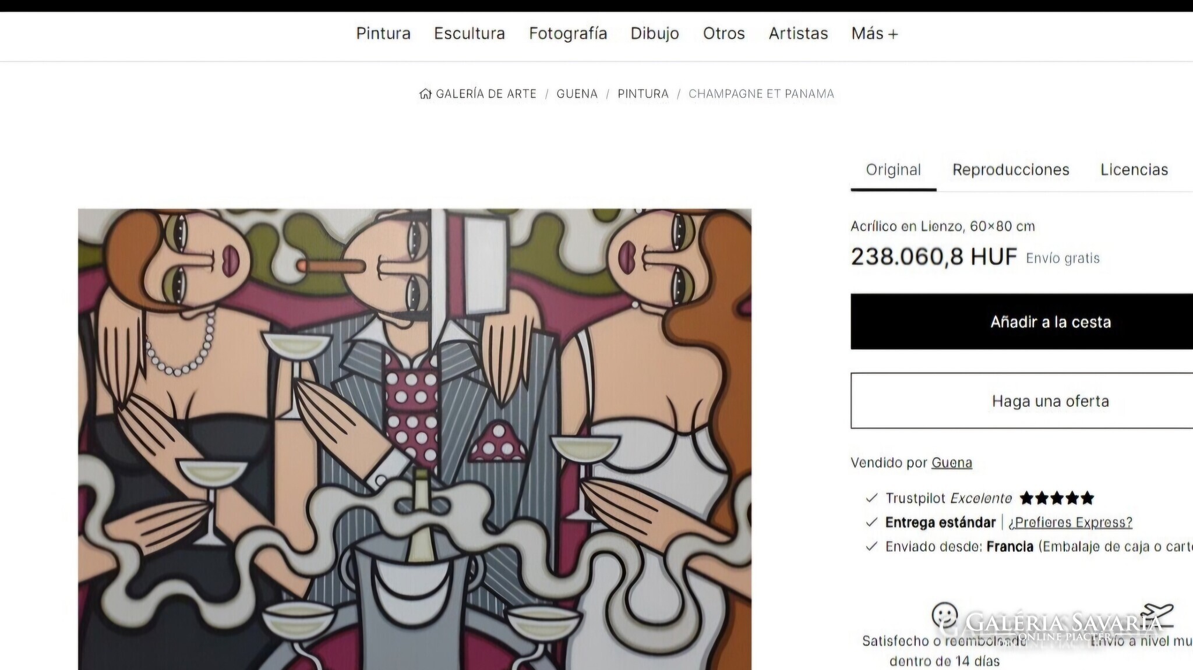Select the Dibujo menu item
Screen dimensions: 1193x670
point(655,34)
